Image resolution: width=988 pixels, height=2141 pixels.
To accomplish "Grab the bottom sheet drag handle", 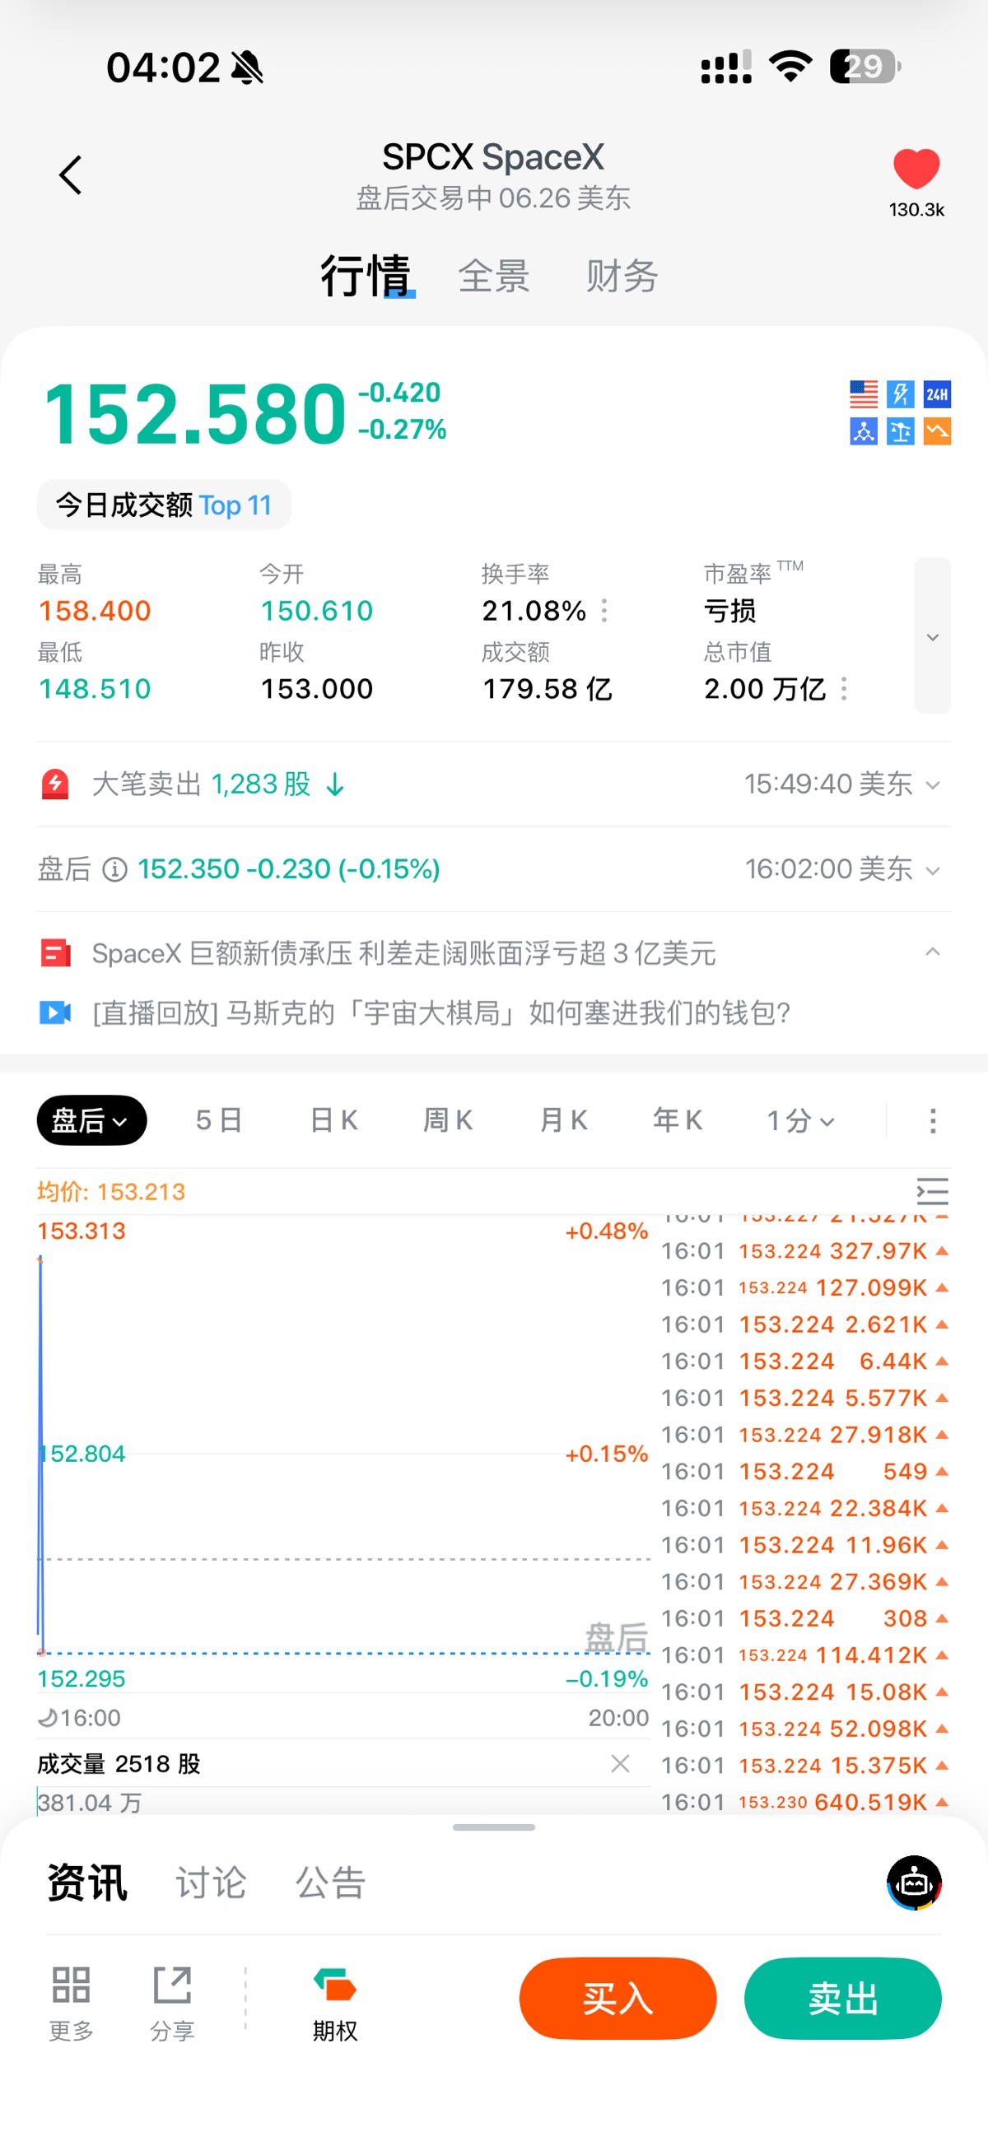I will [x=494, y=1827].
